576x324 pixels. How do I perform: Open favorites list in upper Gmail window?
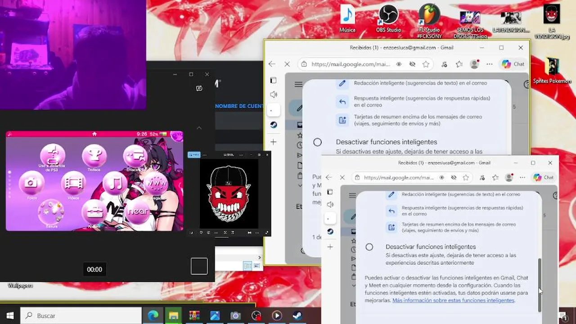point(459,64)
